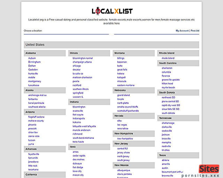Screen dimensions: 223x178
Task: Open the phoenix location link
Action: [32, 124]
